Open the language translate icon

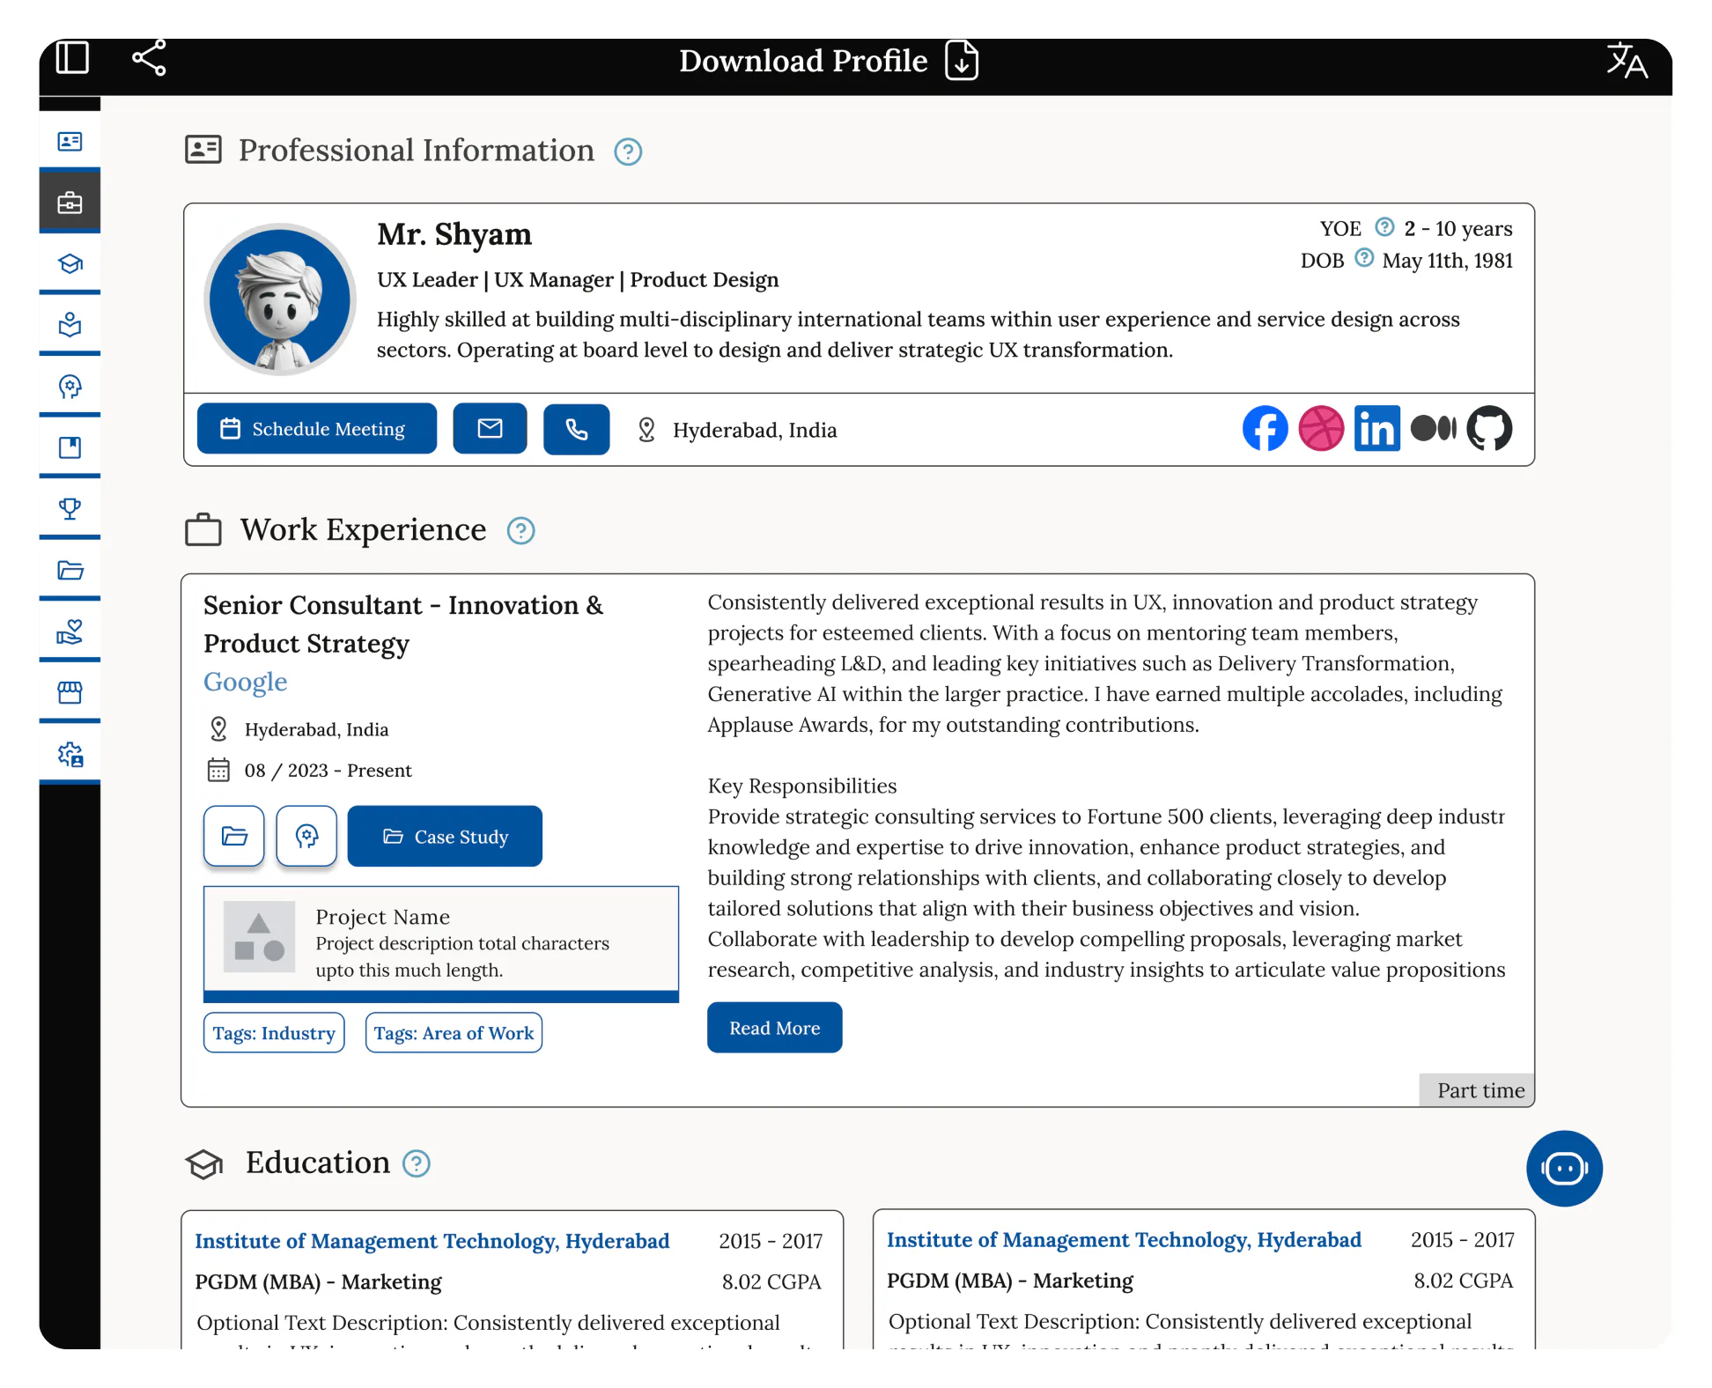point(1627,60)
